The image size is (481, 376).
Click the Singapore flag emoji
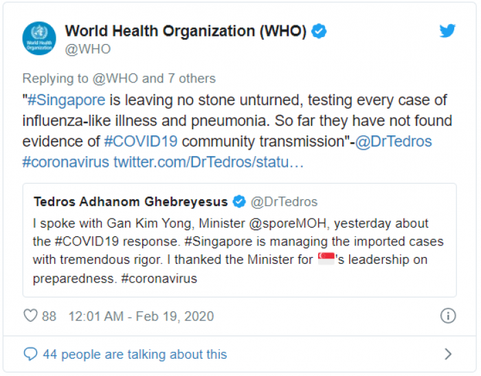326,261
